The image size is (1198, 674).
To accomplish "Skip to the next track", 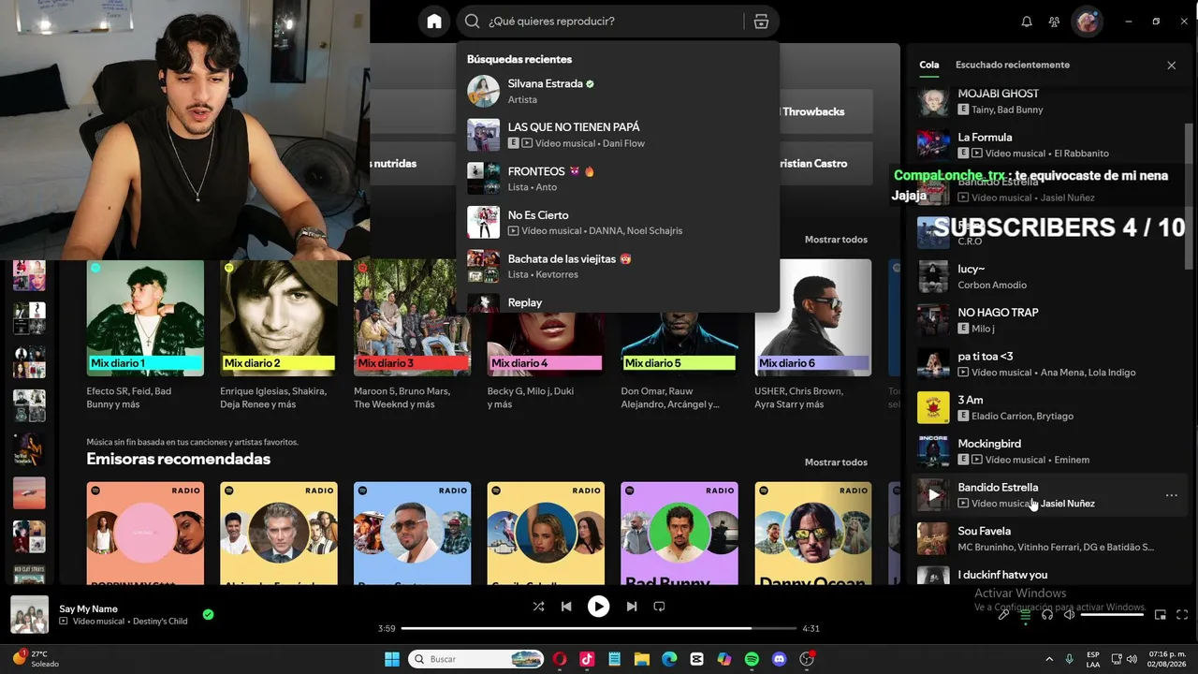I will coord(632,607).
